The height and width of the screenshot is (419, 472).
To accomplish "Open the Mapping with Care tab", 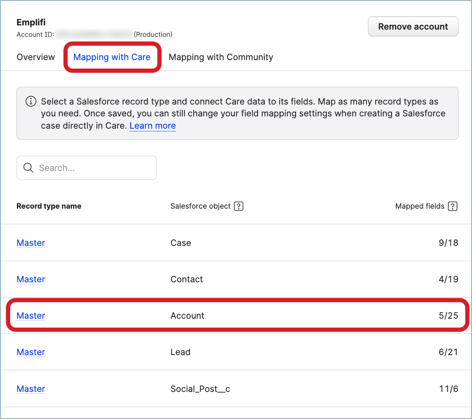I will [112, 57].
